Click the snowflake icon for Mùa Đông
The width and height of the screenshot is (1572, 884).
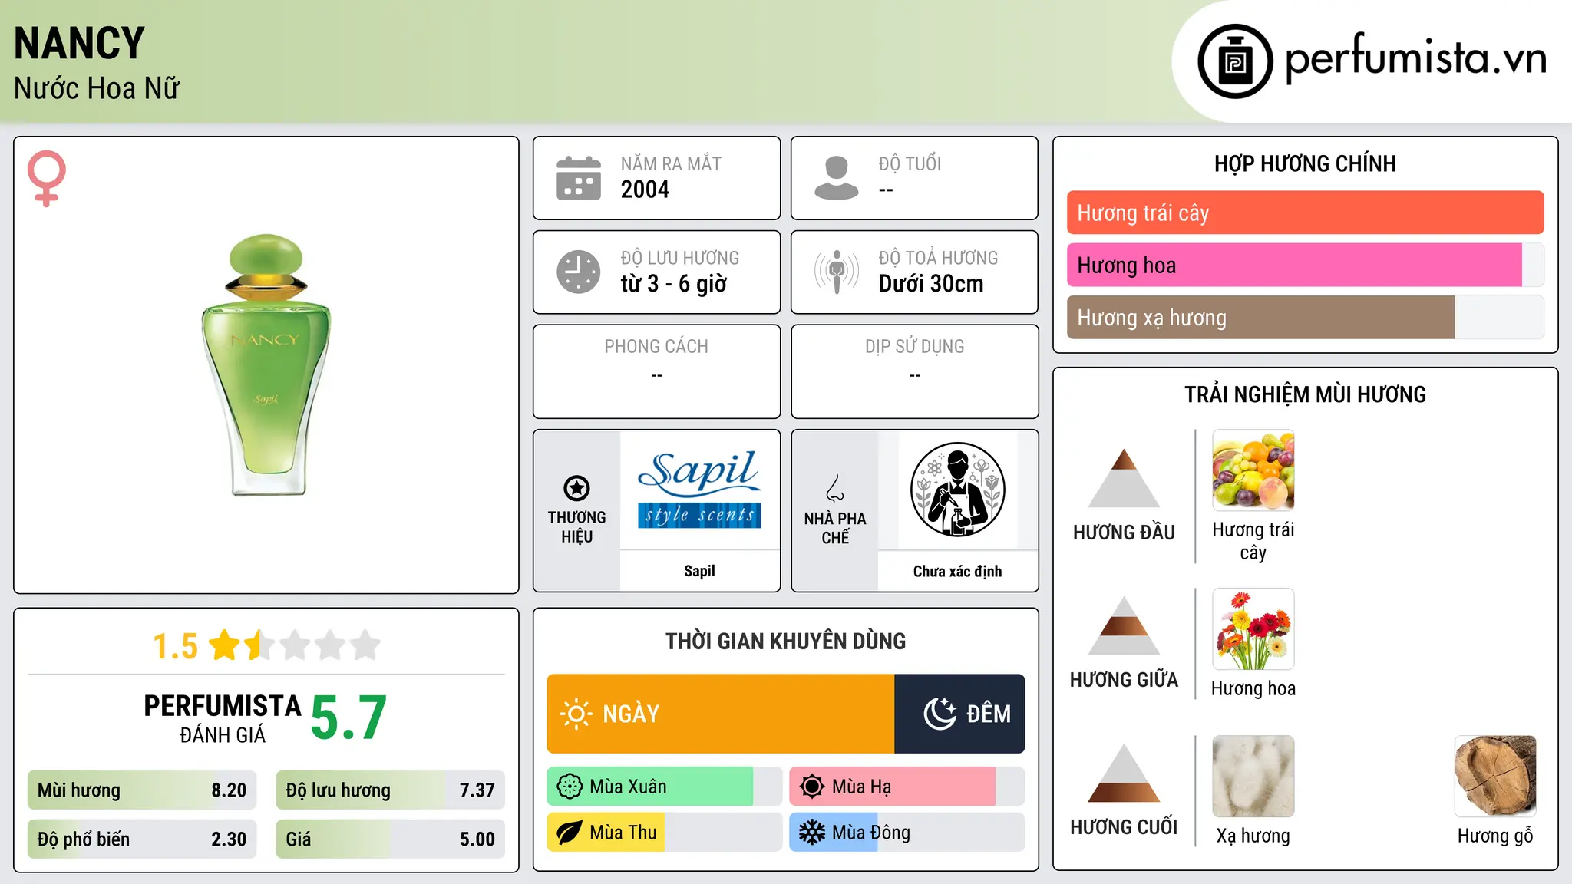812,833
